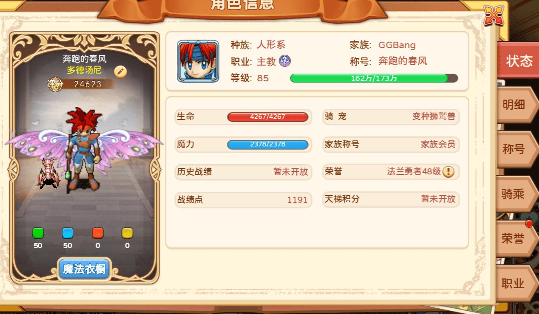Open the 魔法衣橱 wardrobe button

pos(84,269)
